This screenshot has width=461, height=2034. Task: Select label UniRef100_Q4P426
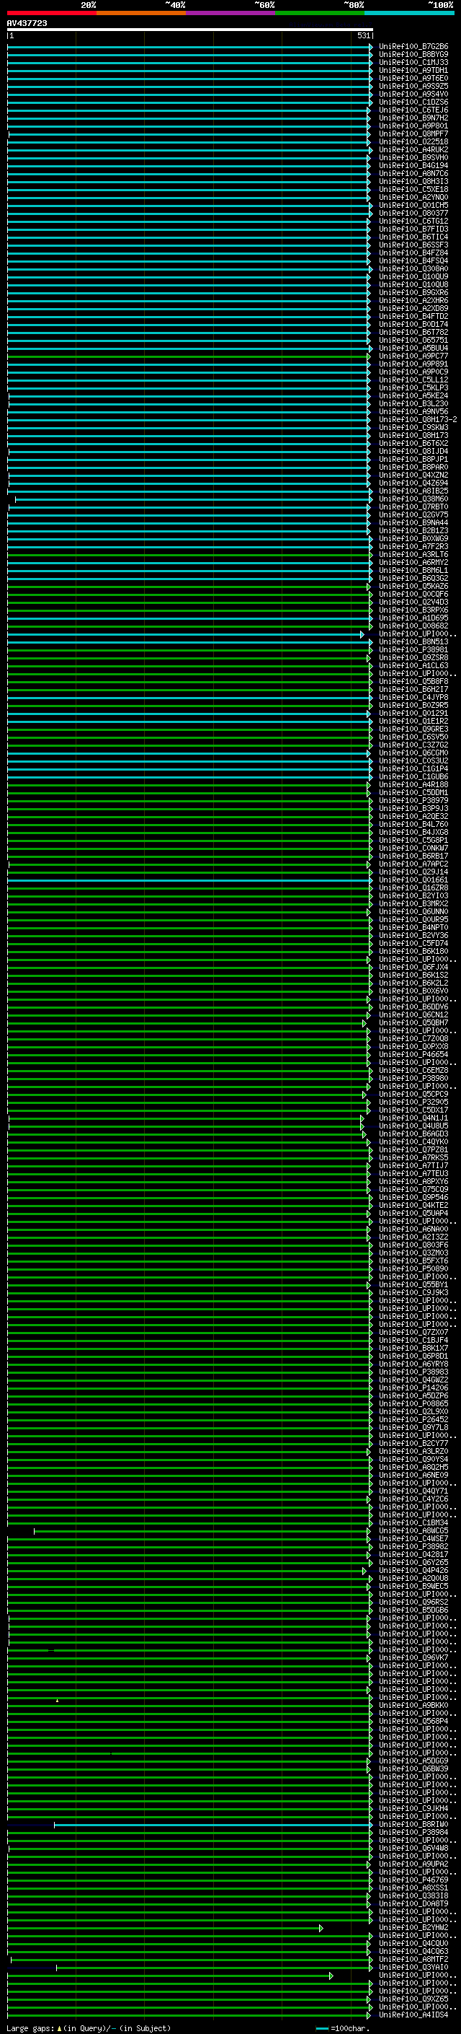[413, 1571]
